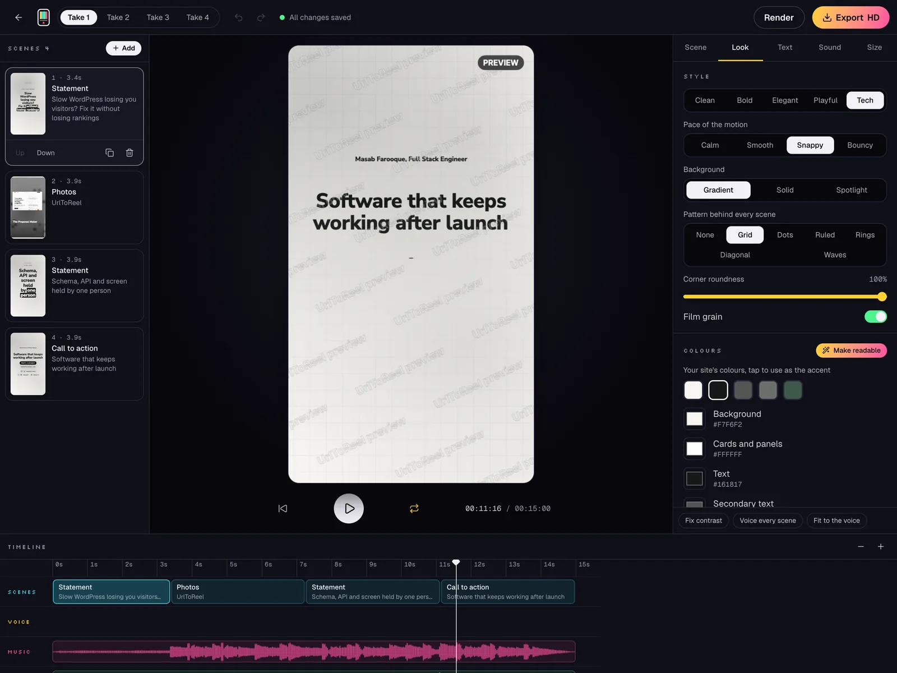Click Voice every scene chip
The width and height of the screenshot is (897, 673).
(x=767, y=520)
